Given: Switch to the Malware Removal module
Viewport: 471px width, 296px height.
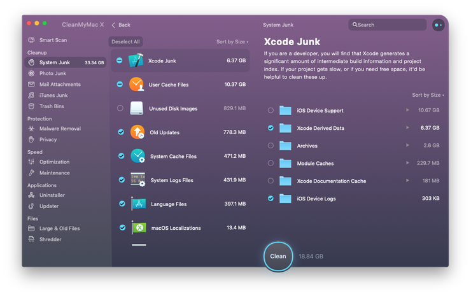Looking at the screenshot, I should point(65,129).
